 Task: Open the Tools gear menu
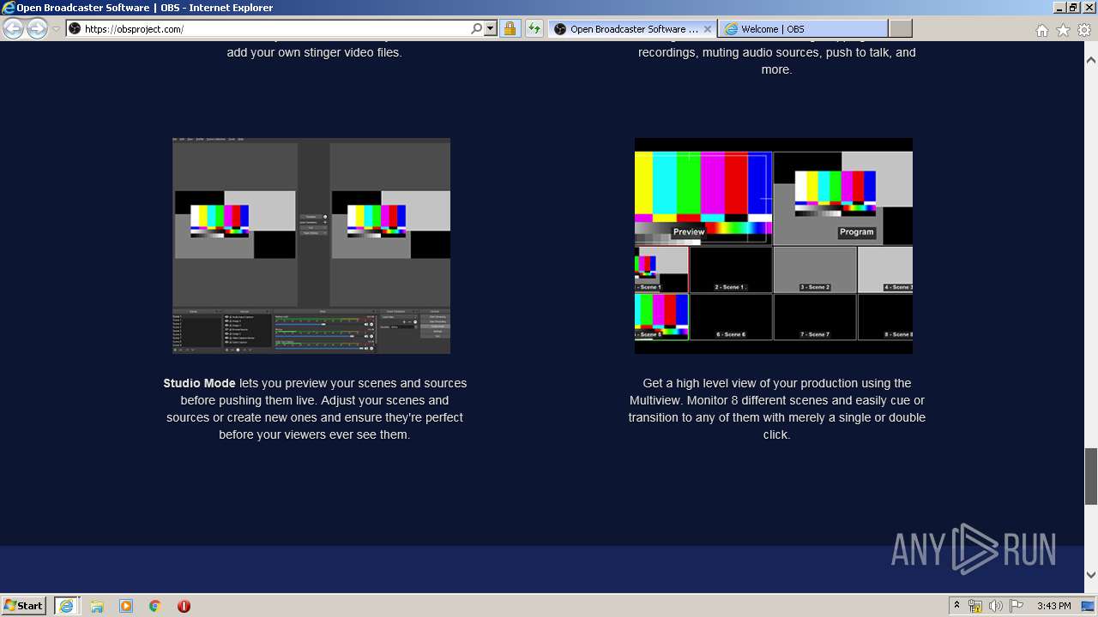pos(1084,30)
